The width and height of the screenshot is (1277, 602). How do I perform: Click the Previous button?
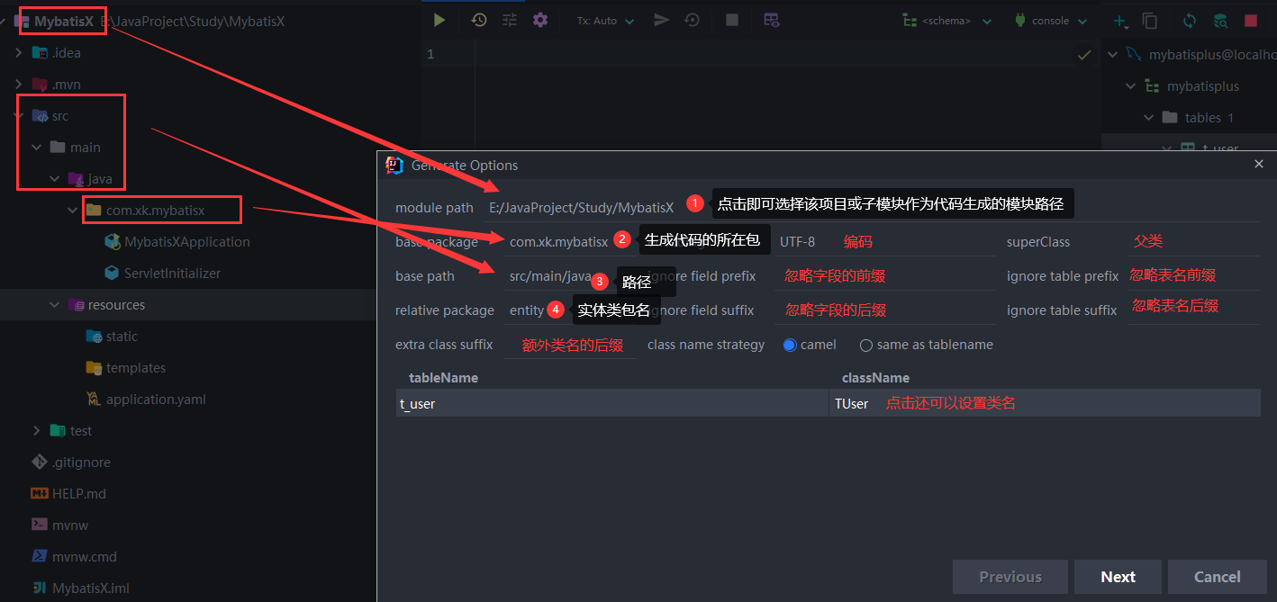pos(1010,577)
